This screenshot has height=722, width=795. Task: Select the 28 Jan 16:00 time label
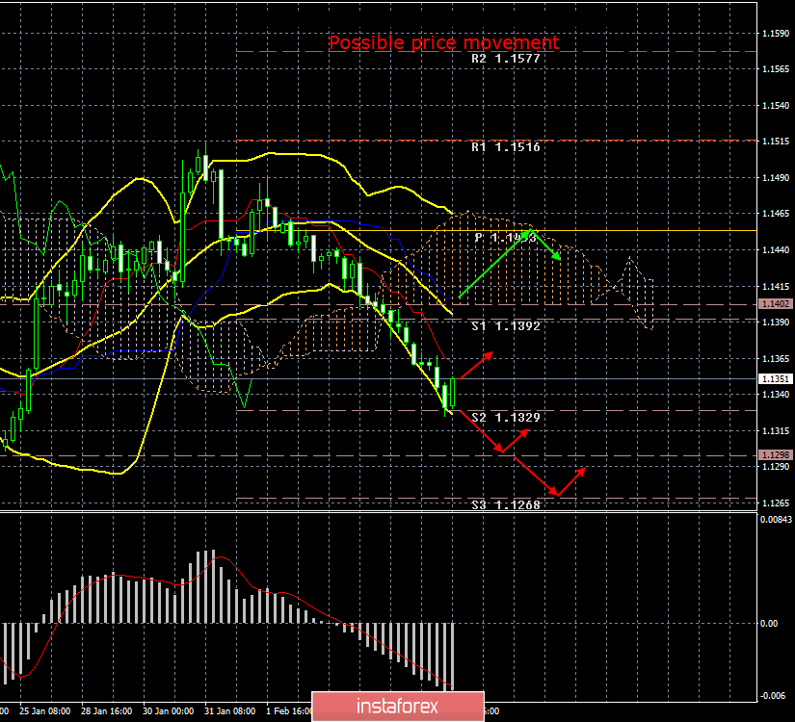tap(107, 711)
